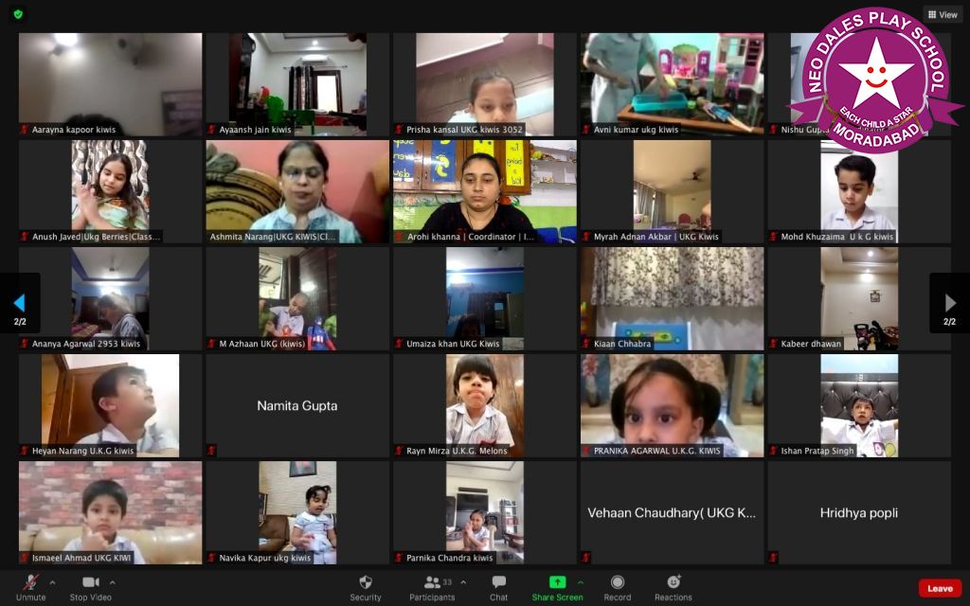Expand the Participants options arrow

(463, 582)
